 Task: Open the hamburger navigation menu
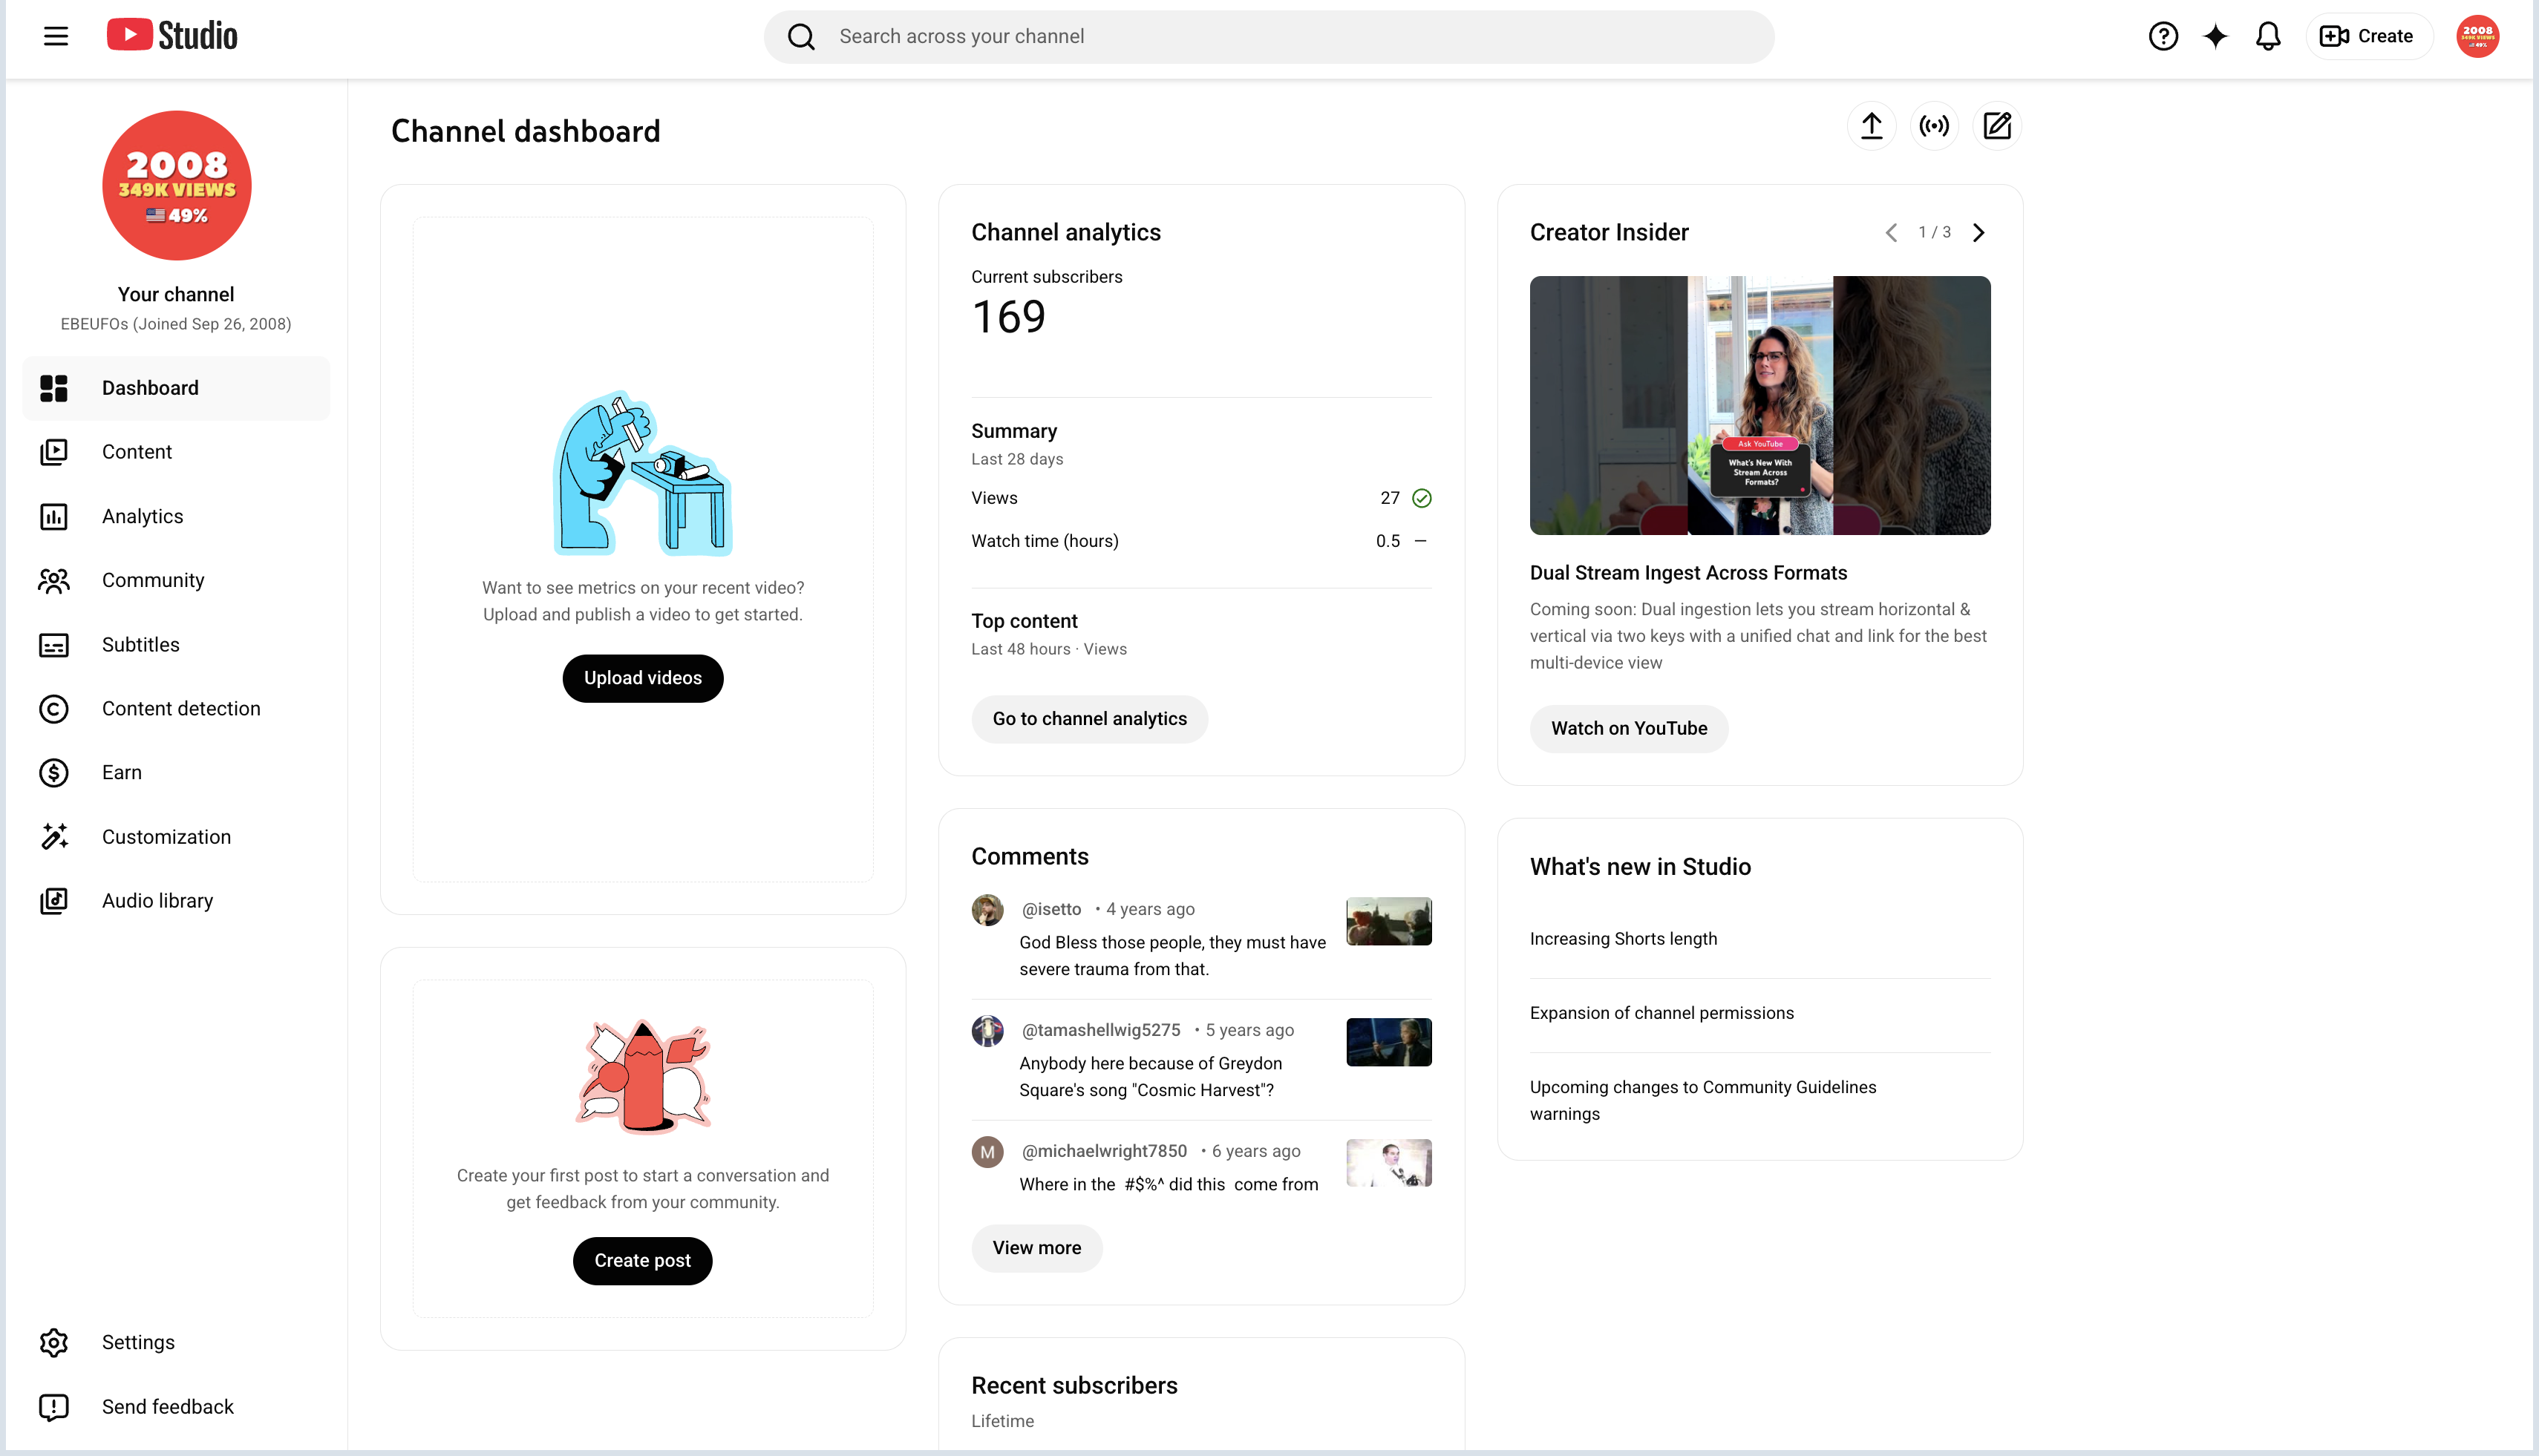(x=56, y=36)
